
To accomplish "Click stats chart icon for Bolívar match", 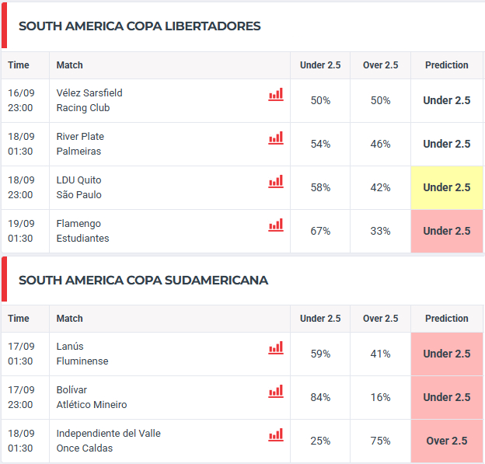I will tap(276, 392).
